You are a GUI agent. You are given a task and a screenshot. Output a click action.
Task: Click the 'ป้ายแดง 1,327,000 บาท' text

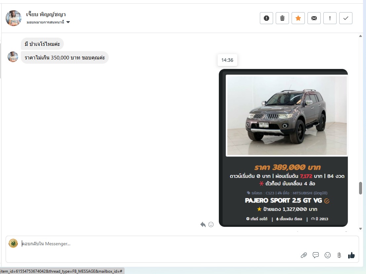click(x=290, y=209)
